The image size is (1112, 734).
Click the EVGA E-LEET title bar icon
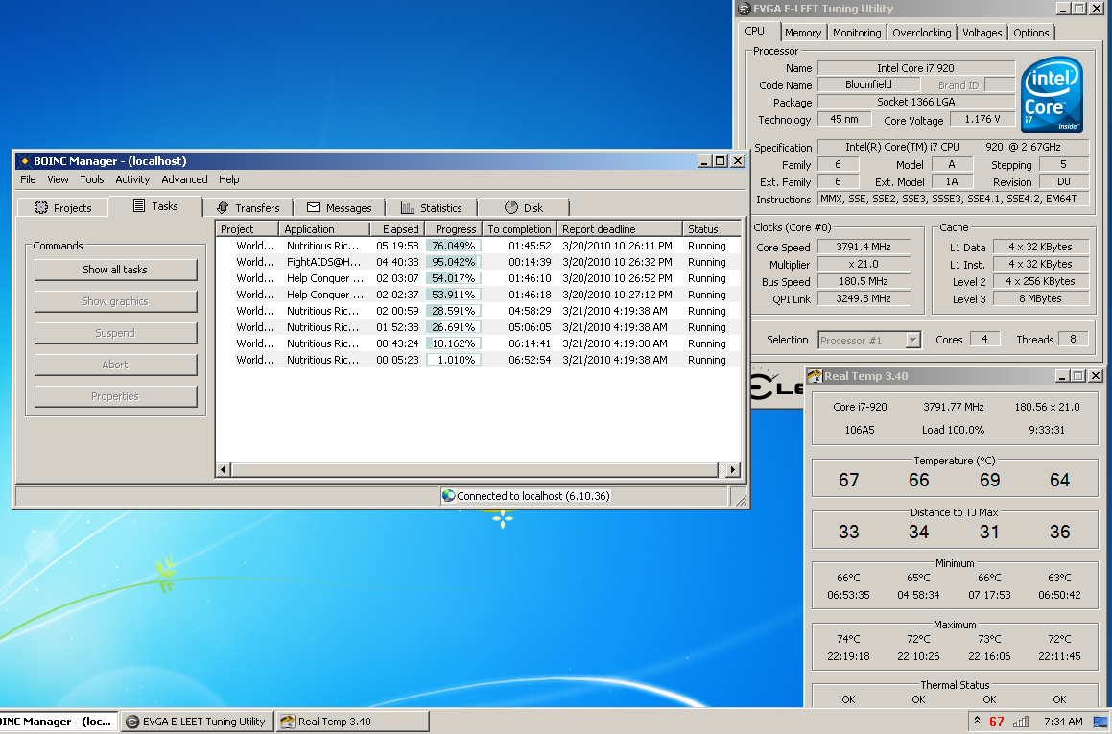click(745, 9)
